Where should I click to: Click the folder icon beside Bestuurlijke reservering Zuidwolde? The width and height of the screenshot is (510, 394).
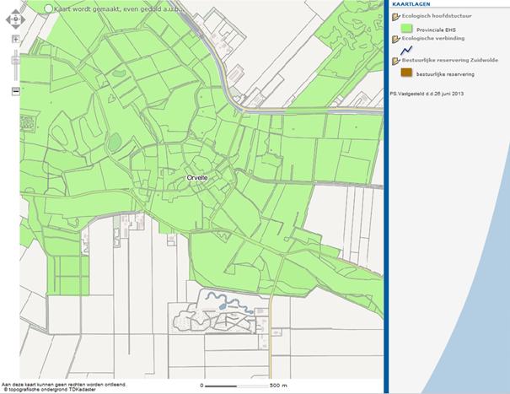click(x=396, y=61)
